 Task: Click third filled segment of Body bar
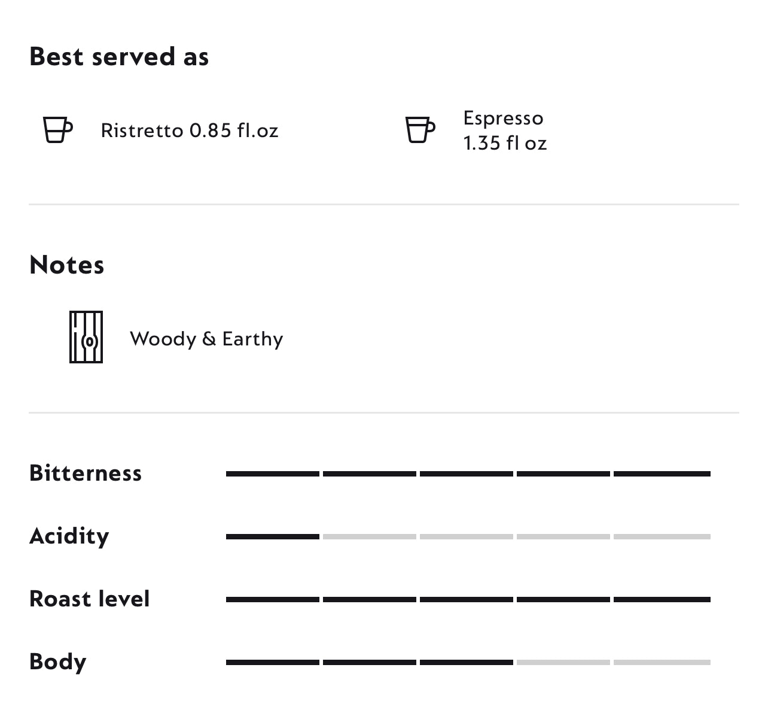coord(467,662)
